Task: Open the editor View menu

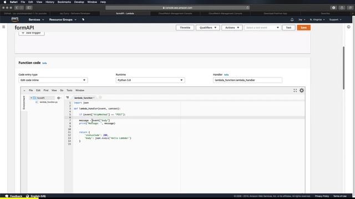Action: [x=54, y=91]
